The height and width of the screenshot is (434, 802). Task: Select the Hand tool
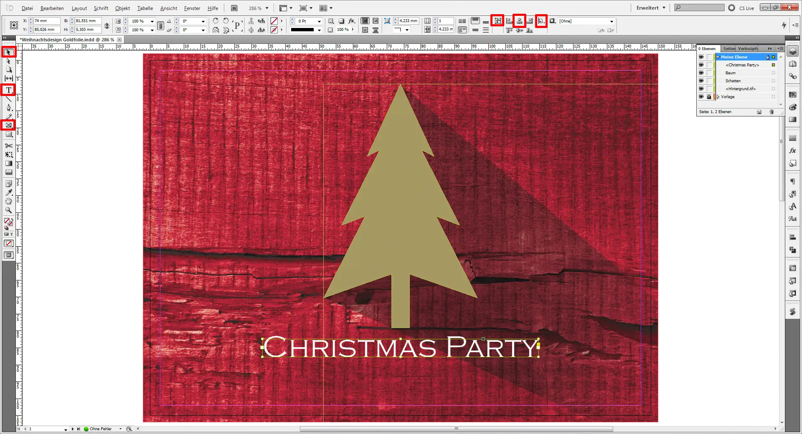click(x=8, y=201)
